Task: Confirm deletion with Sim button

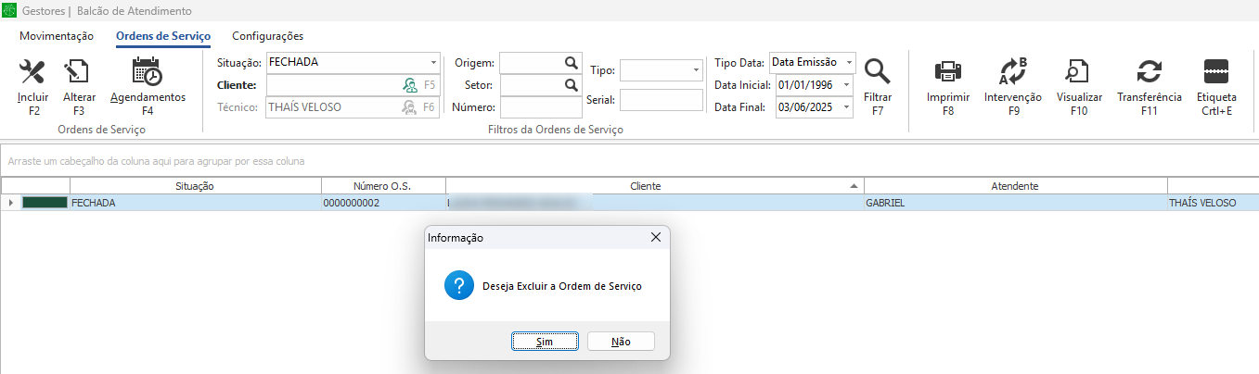Action: tap(545, 342)
